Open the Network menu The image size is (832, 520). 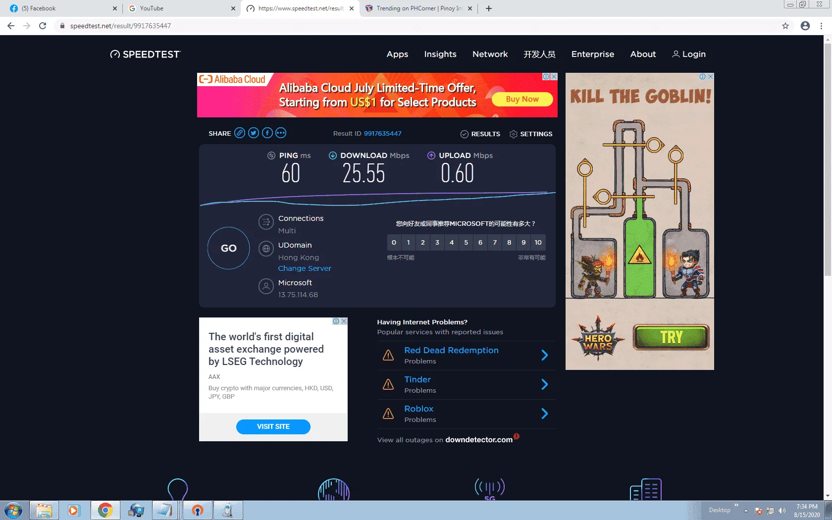click(x=490, y=54)
